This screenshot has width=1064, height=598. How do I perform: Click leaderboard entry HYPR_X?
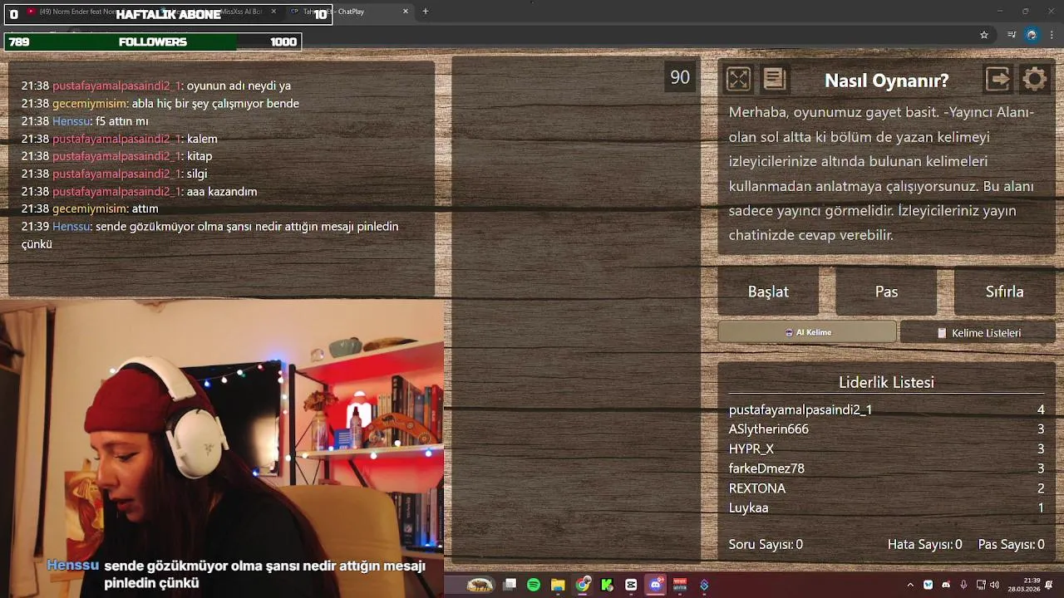[x=886, y=448]
